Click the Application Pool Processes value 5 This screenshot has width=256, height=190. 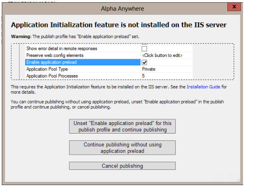tap(143, 76)
